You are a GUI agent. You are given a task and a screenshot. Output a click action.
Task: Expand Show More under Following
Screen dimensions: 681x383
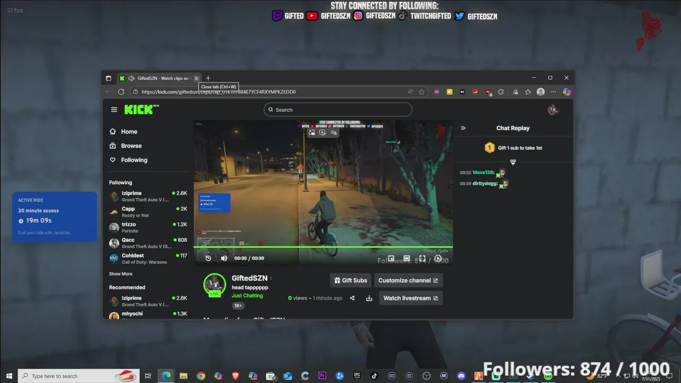click(121, 274)
